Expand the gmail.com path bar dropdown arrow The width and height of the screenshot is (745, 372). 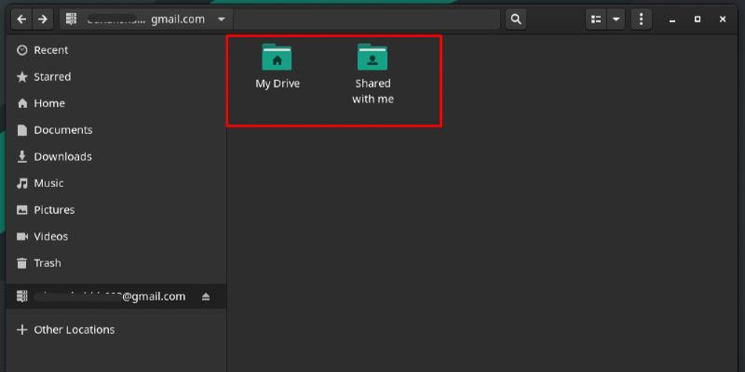coord(220,20)
